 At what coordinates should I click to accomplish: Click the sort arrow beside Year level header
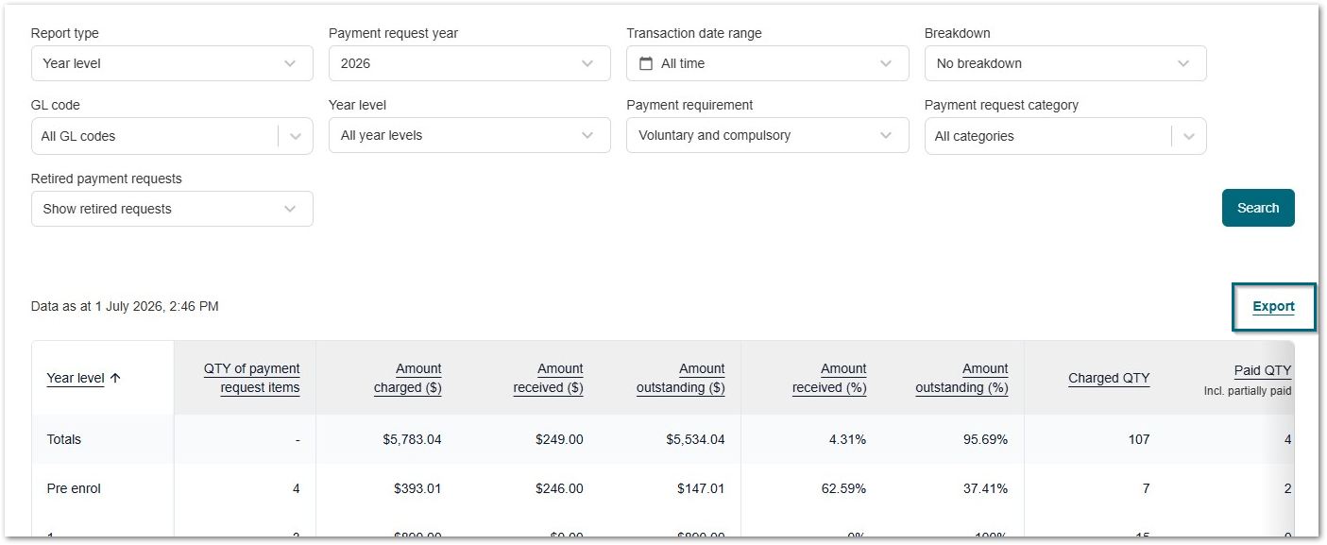pos(115,378)
